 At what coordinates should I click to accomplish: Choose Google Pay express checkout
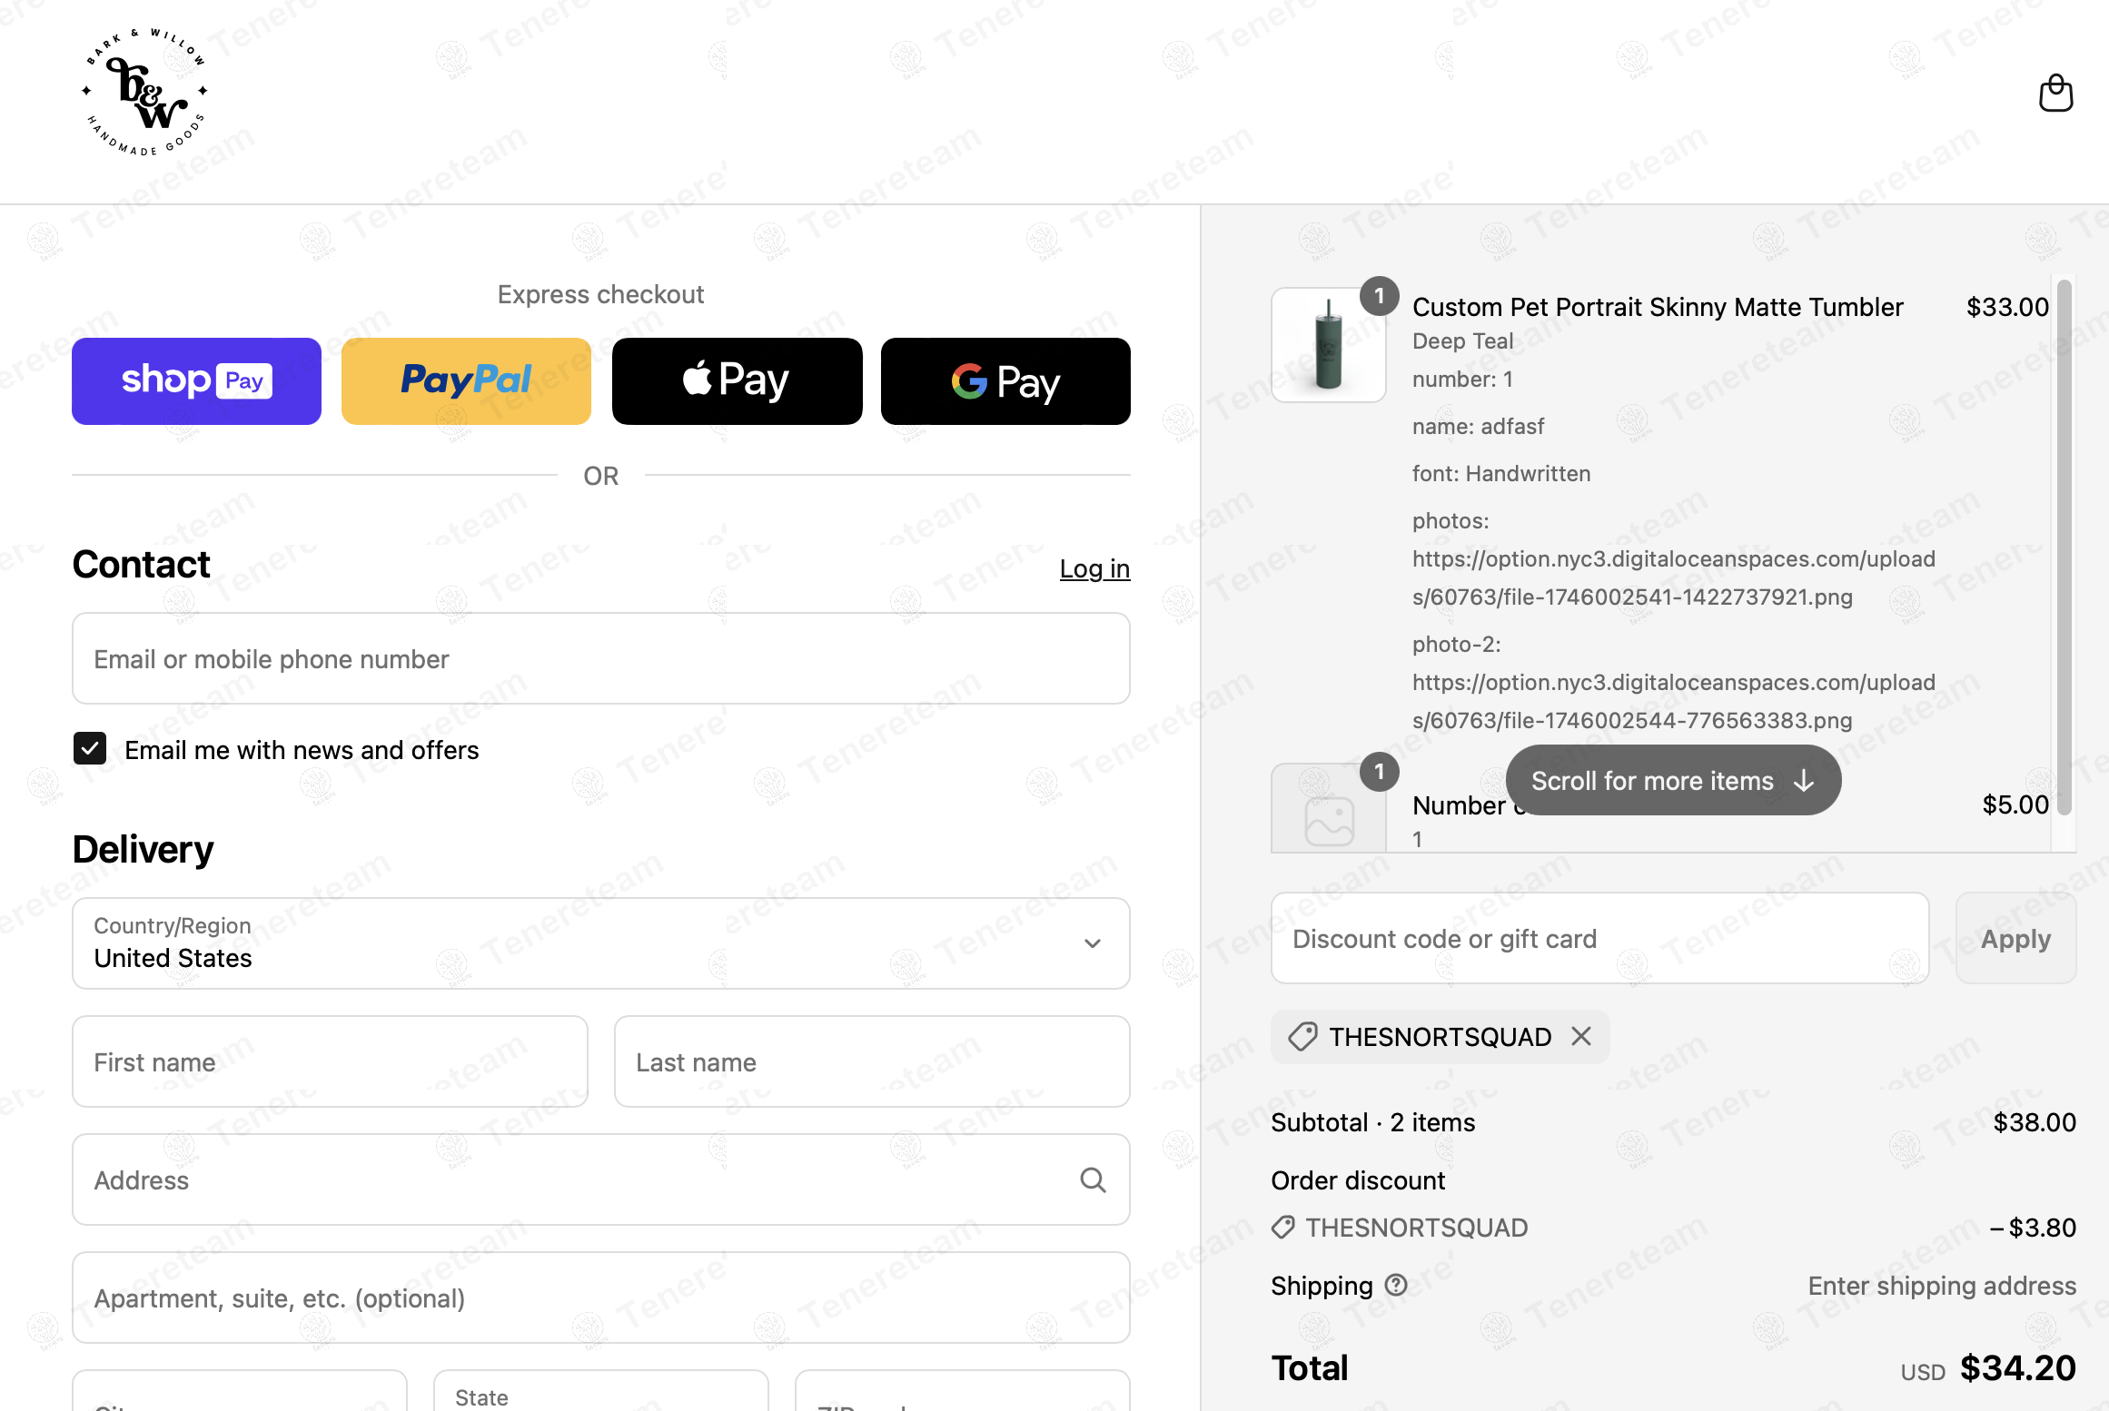coord(1005,381)
